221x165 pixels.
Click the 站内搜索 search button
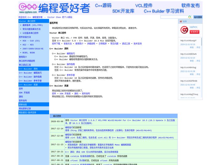[x=198, y=17]
